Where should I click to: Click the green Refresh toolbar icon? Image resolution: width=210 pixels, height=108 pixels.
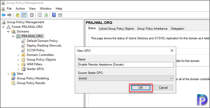[46, 15]
